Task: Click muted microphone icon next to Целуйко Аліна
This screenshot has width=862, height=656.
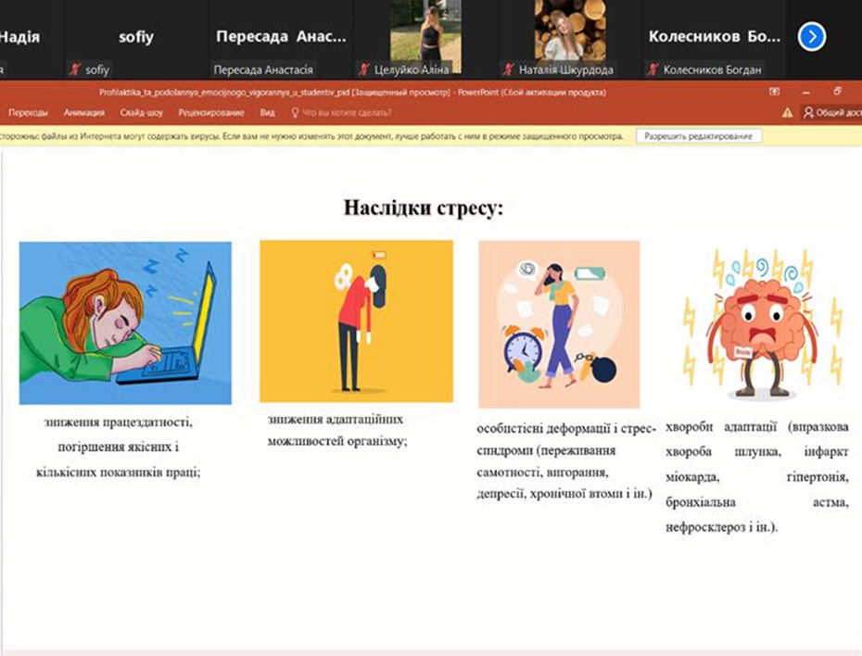Action: (365, 69)
